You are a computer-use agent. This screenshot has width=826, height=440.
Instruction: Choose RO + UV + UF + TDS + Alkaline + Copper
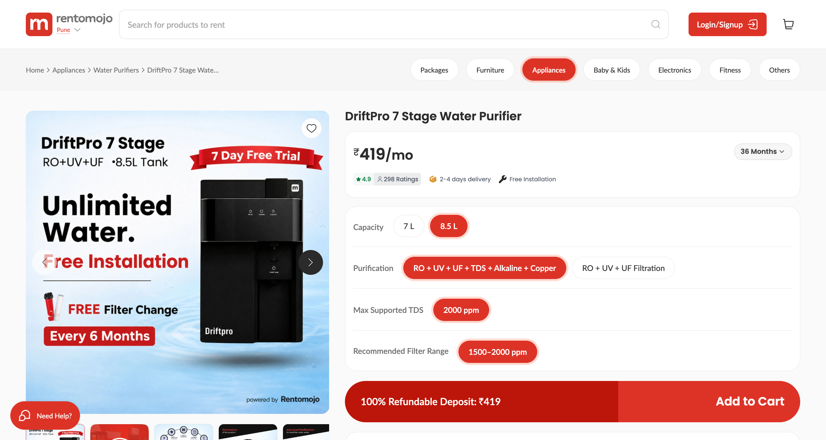[x=485, y=268]
